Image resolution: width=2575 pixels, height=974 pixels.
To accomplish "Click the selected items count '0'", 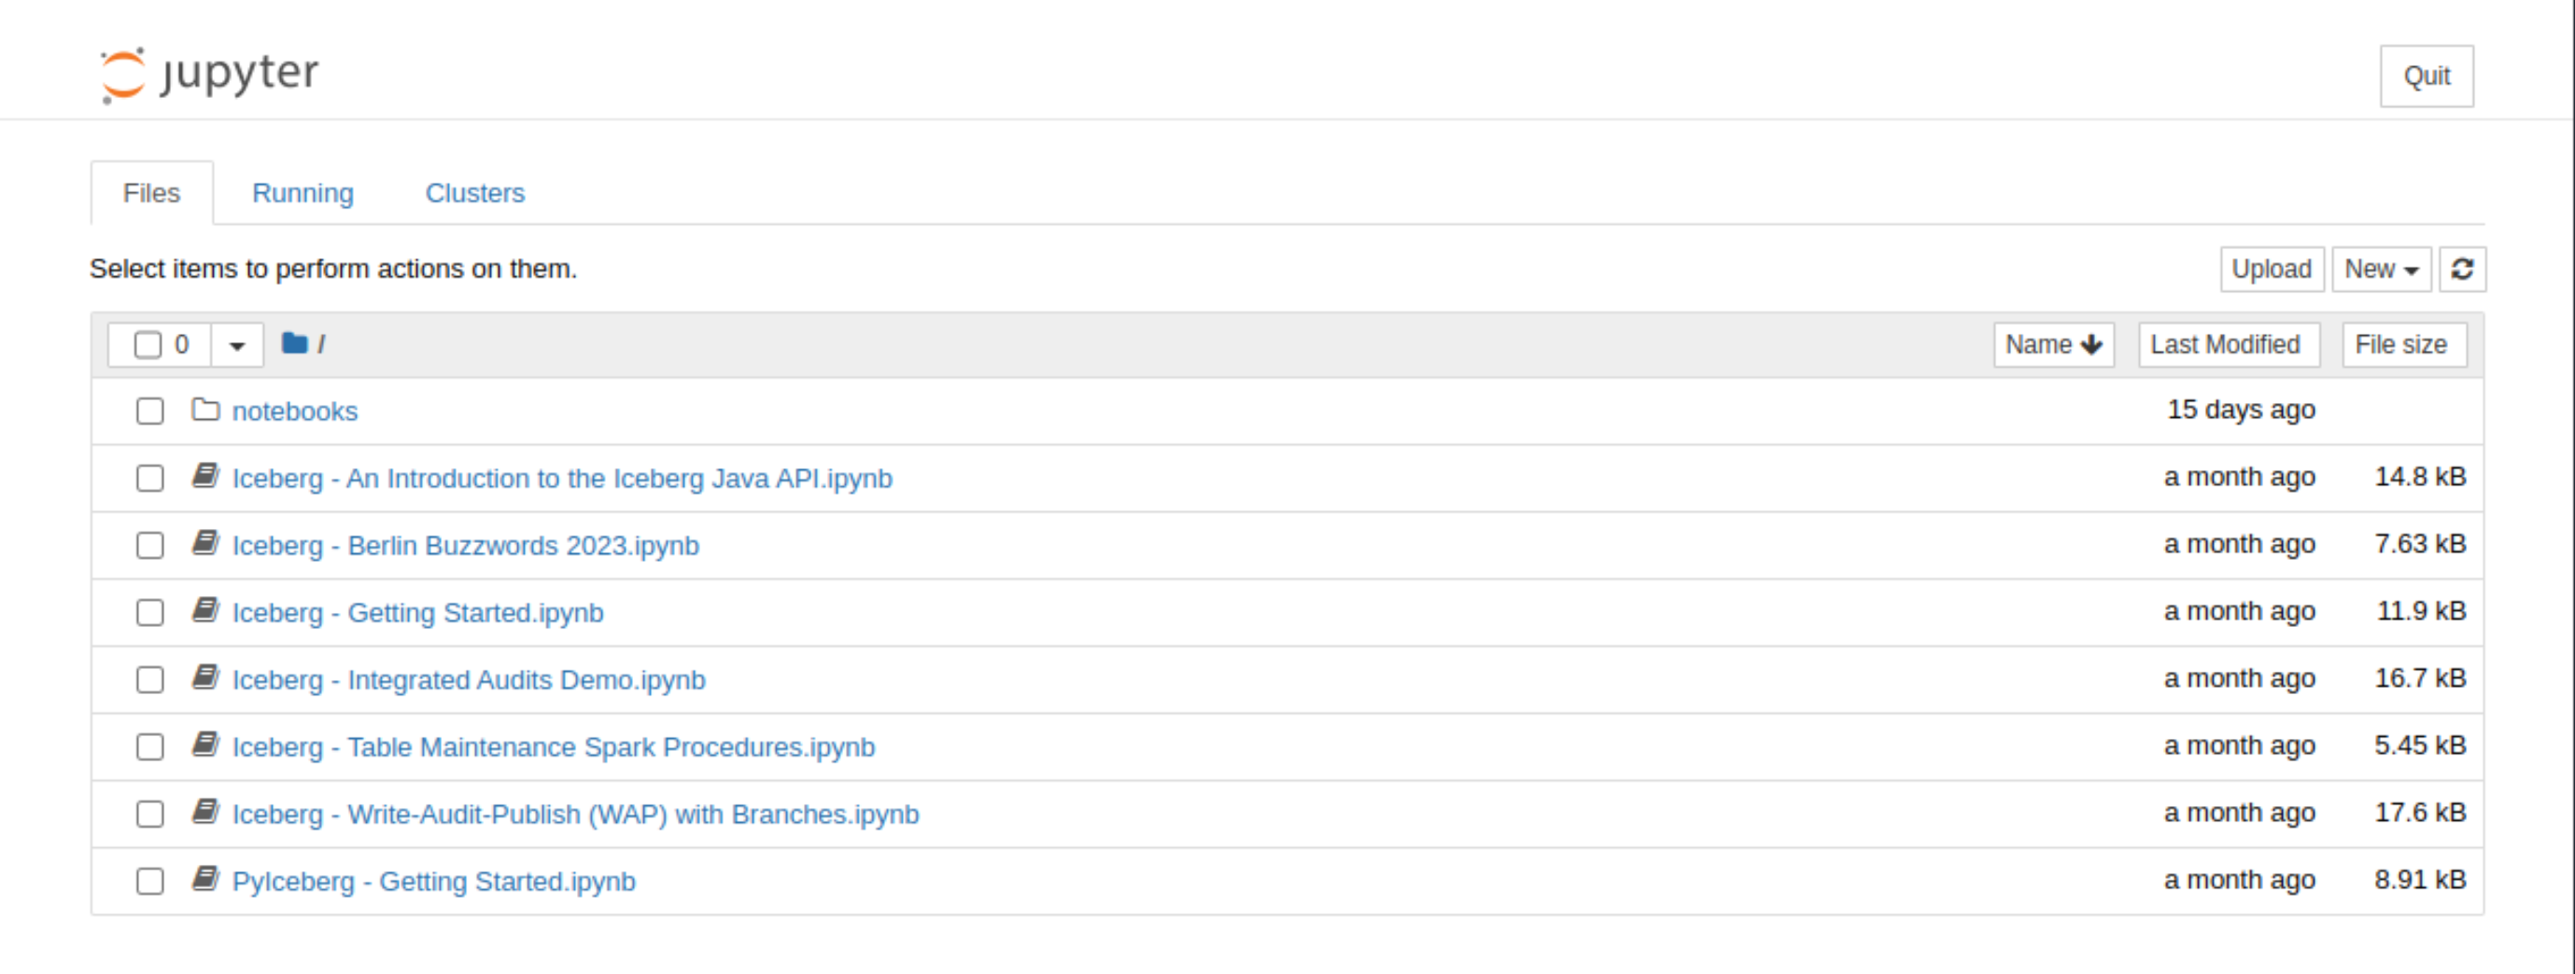I will 182,344.
